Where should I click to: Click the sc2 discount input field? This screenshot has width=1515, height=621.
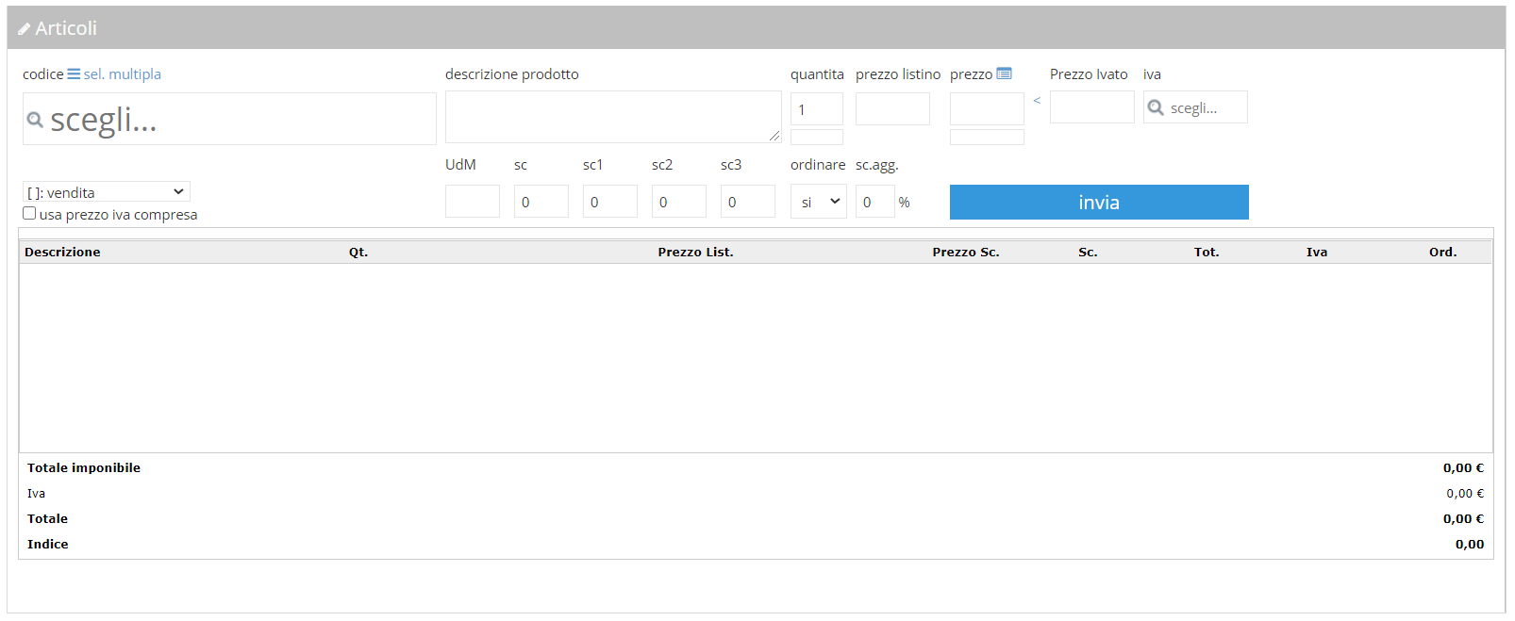[x=679, y=202]
